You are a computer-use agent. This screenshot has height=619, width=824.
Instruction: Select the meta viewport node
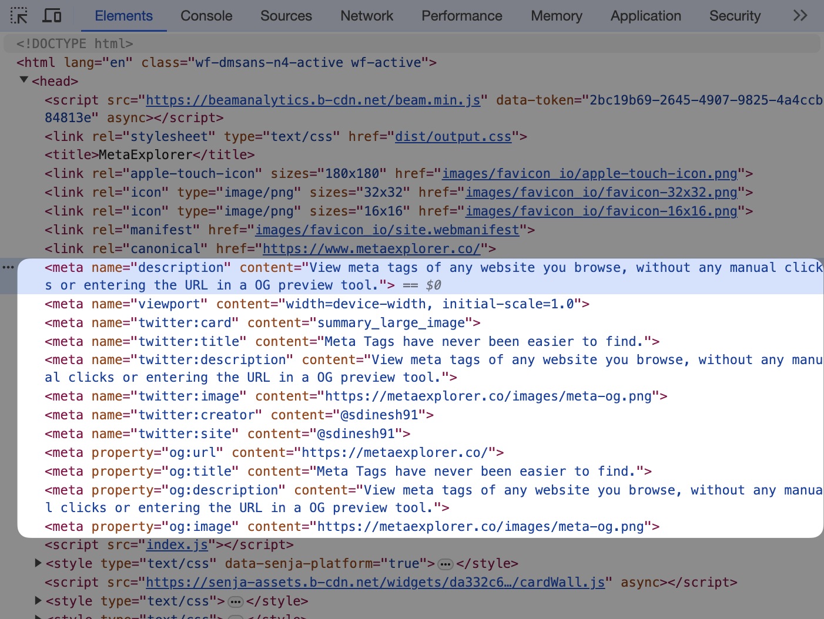[317, 304]
